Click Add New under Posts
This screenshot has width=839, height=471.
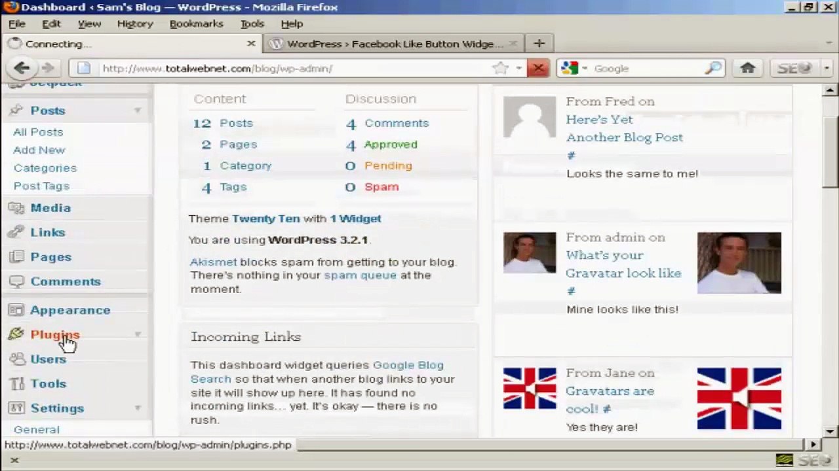tap(39, 150)
